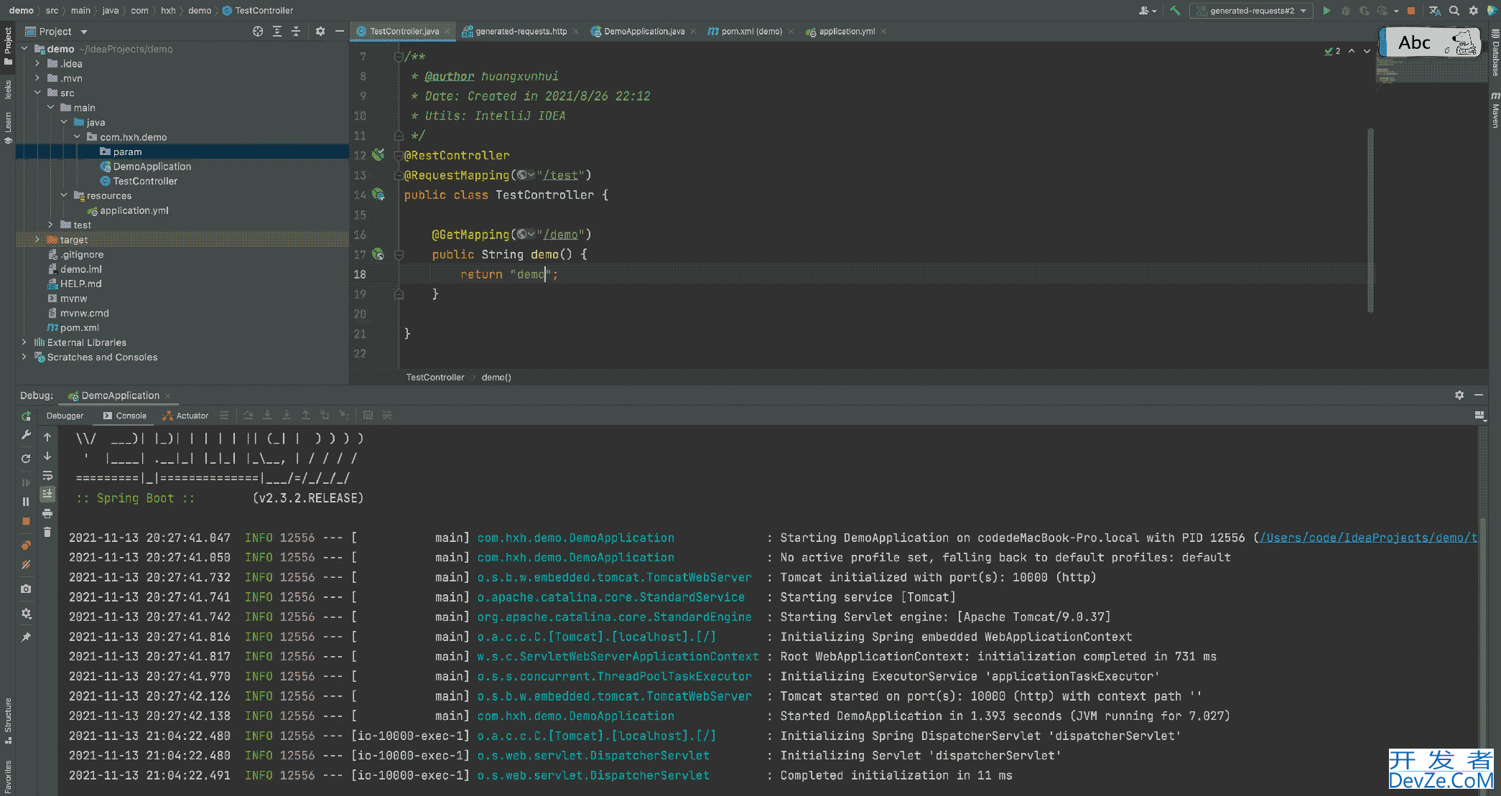The width and height of the screenshot is (1501, 796).
Task: Toggle the Maven tool window button
Action: 1495,110
